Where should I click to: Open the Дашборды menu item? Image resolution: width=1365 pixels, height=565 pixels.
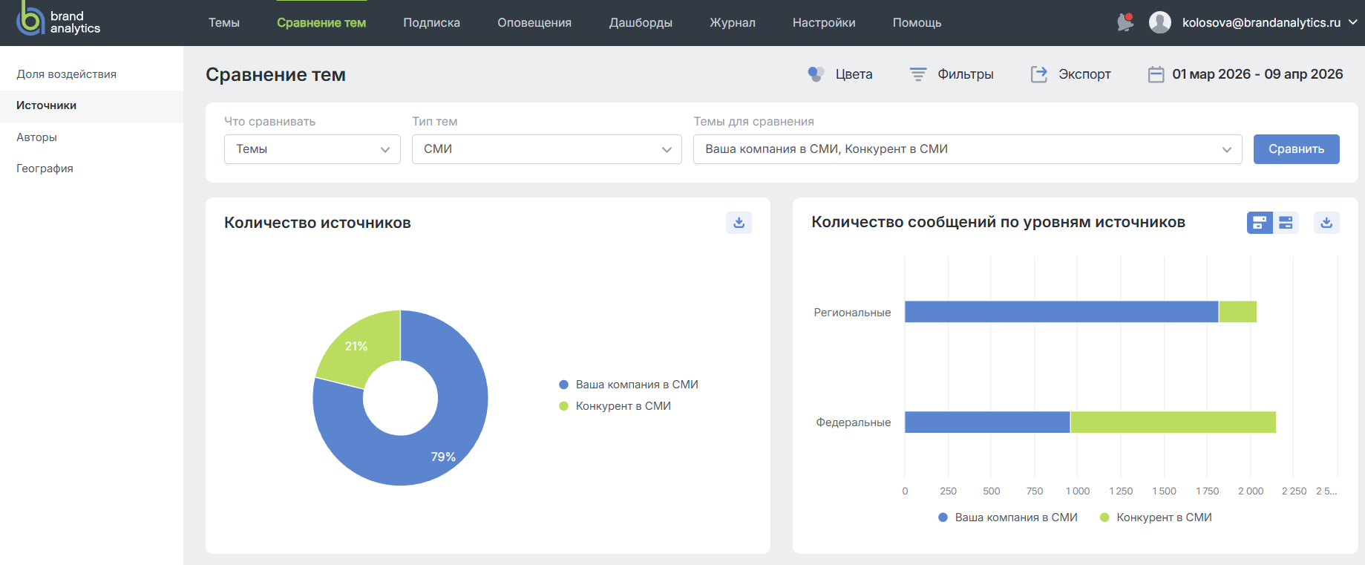641,23
